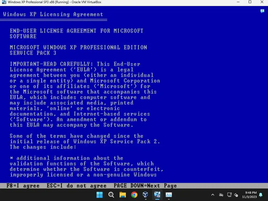The image size is (268, 201).
Task: Open Google Chrome from the taskbar
Action: (134, 195)
